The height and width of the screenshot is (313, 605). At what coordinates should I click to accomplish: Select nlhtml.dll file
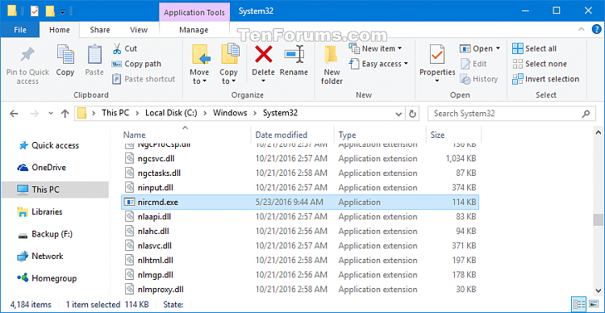pyautogui.click(x=300, y=261)
